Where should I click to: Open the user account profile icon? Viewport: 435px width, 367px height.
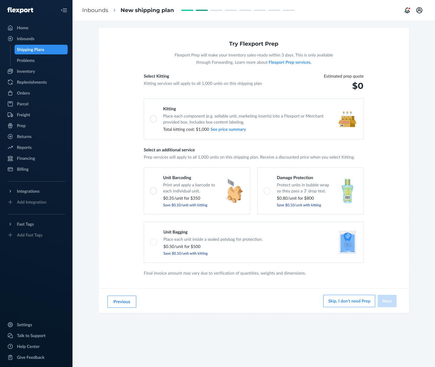pyautogui.click(x=419, y=10)
